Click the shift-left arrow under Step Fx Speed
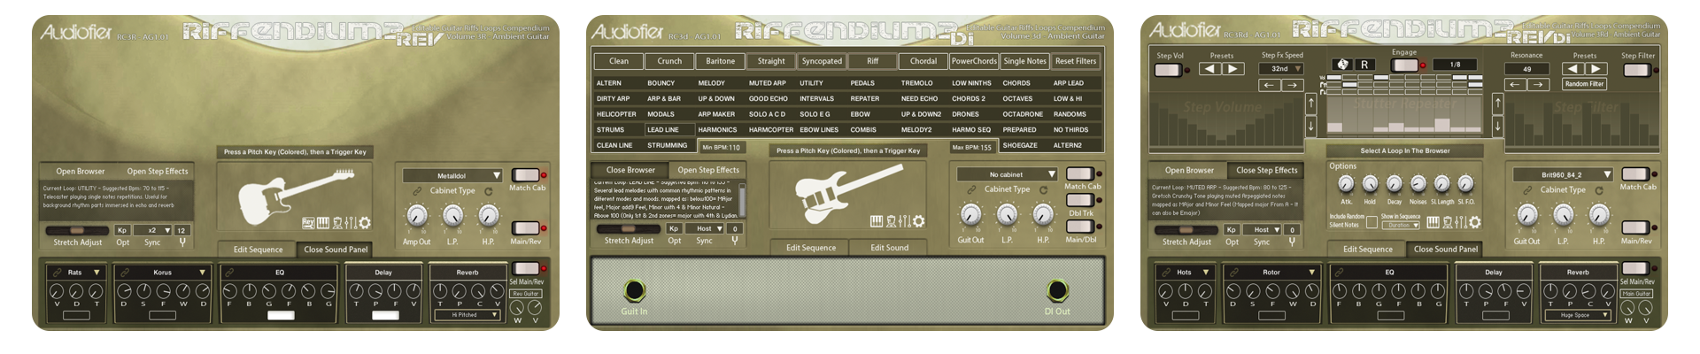 (1270, 85)
